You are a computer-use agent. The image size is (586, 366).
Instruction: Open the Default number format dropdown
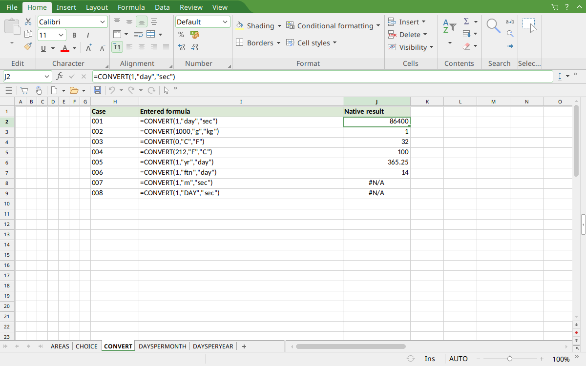point(225,22)
